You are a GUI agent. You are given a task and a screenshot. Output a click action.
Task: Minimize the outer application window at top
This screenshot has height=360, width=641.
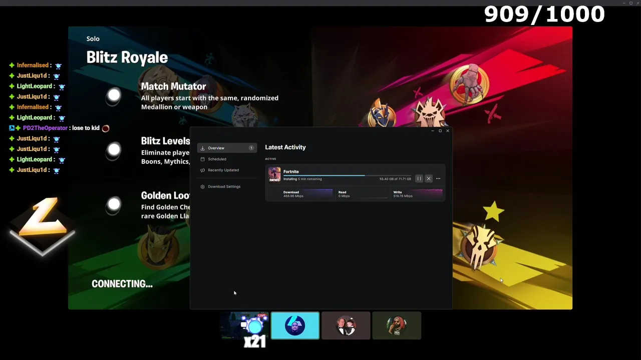pyautogui.click(x=624, y=3)
